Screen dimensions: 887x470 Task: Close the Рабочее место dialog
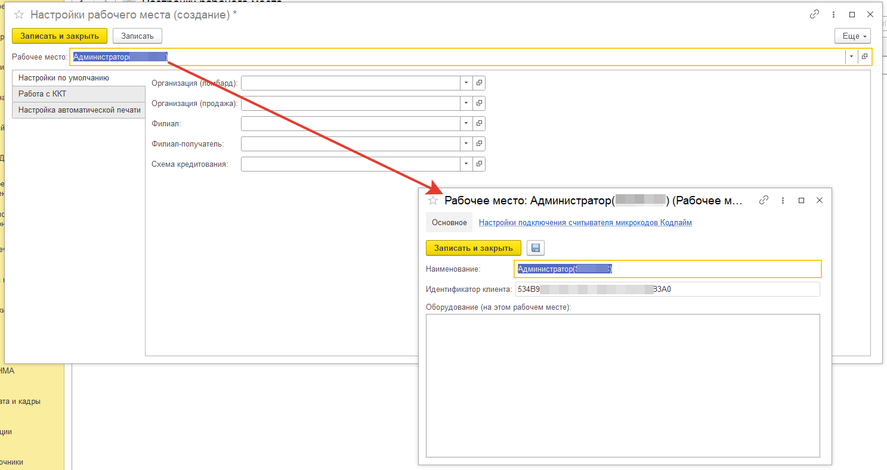coord(820,200)
